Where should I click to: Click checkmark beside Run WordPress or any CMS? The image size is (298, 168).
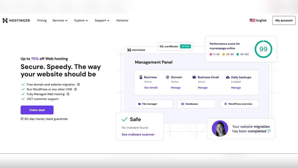click(23, 89)
